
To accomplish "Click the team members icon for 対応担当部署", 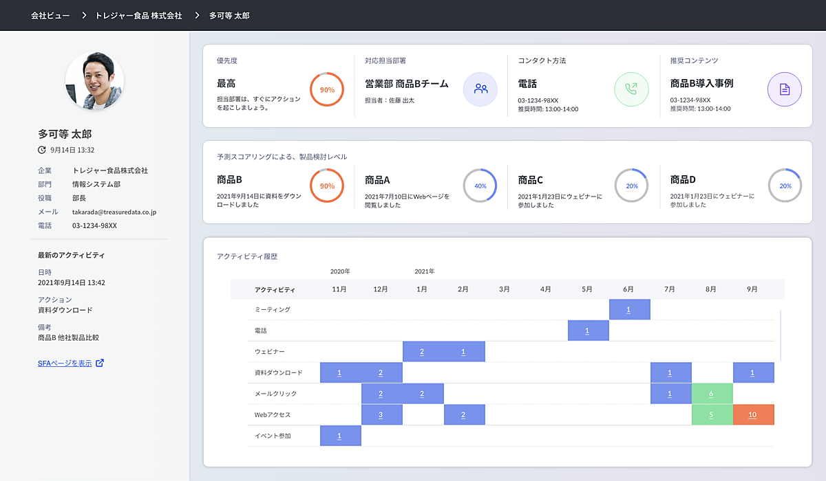I will tap(480, 89).
